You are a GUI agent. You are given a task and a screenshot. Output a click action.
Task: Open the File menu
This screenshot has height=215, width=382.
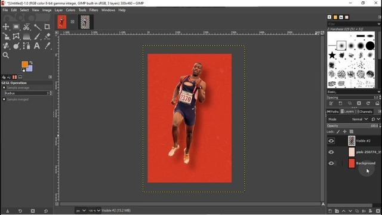(x=5, y=10)
